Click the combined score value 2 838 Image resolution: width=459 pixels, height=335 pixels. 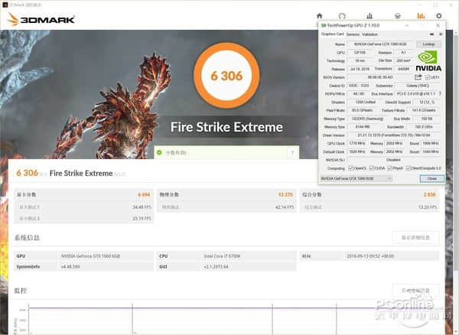429,194
